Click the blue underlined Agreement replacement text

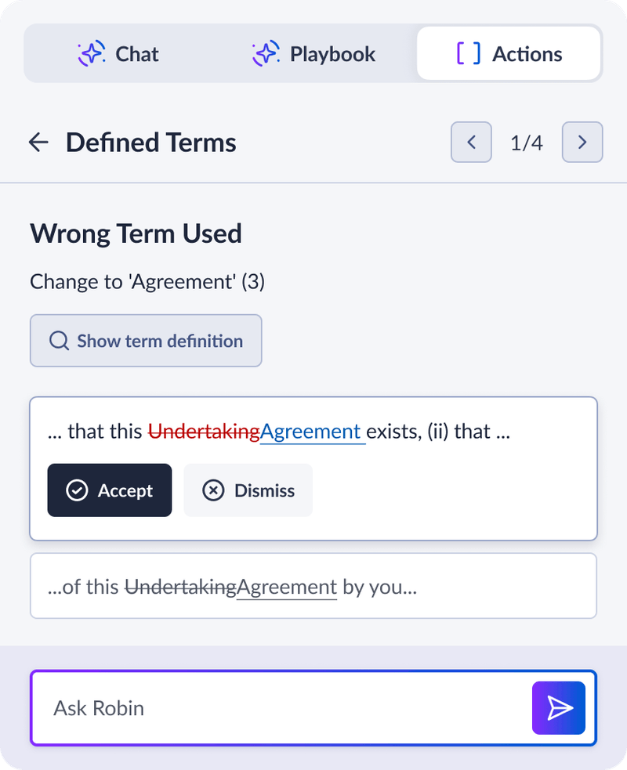point(311,432)
